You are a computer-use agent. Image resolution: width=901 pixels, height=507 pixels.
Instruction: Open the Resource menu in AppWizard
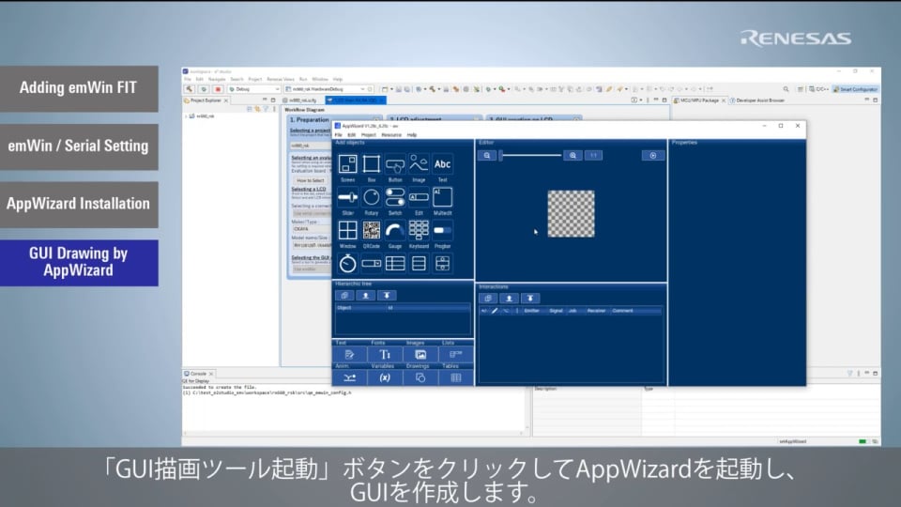(x=390, y=135)
